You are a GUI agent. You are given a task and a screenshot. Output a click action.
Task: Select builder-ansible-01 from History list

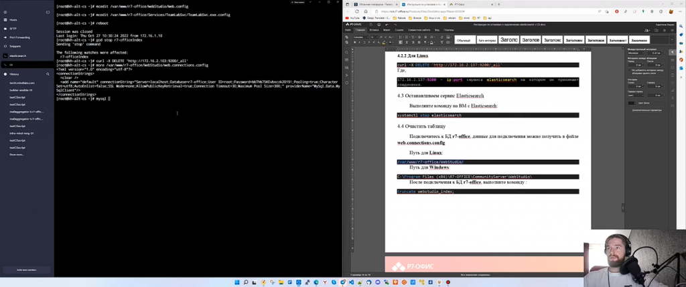21,90
